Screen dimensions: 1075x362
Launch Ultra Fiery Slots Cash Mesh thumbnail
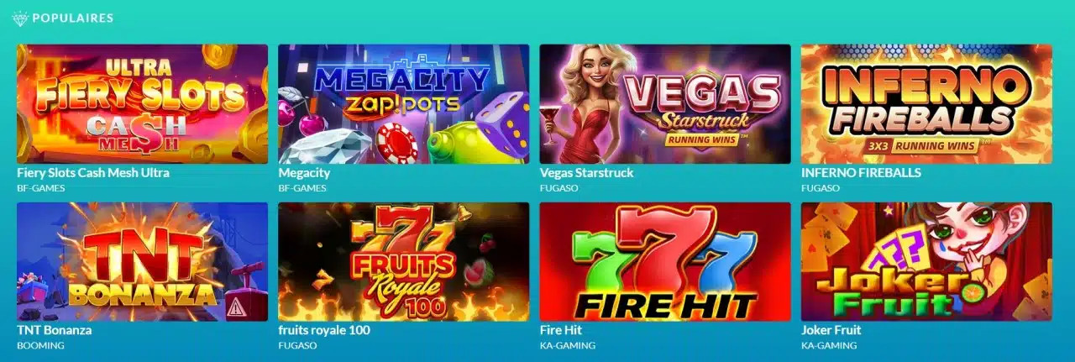point(143,104)
